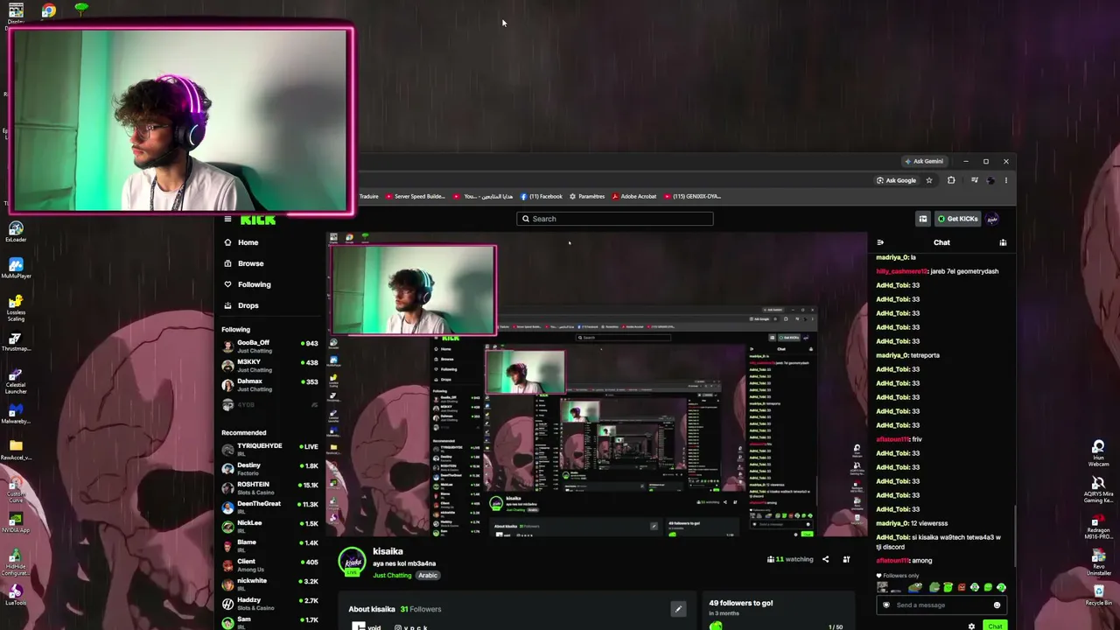Open chat settings gear icon
The height and width of the screenshot is (630, 1120).
(x=971, y=626)
